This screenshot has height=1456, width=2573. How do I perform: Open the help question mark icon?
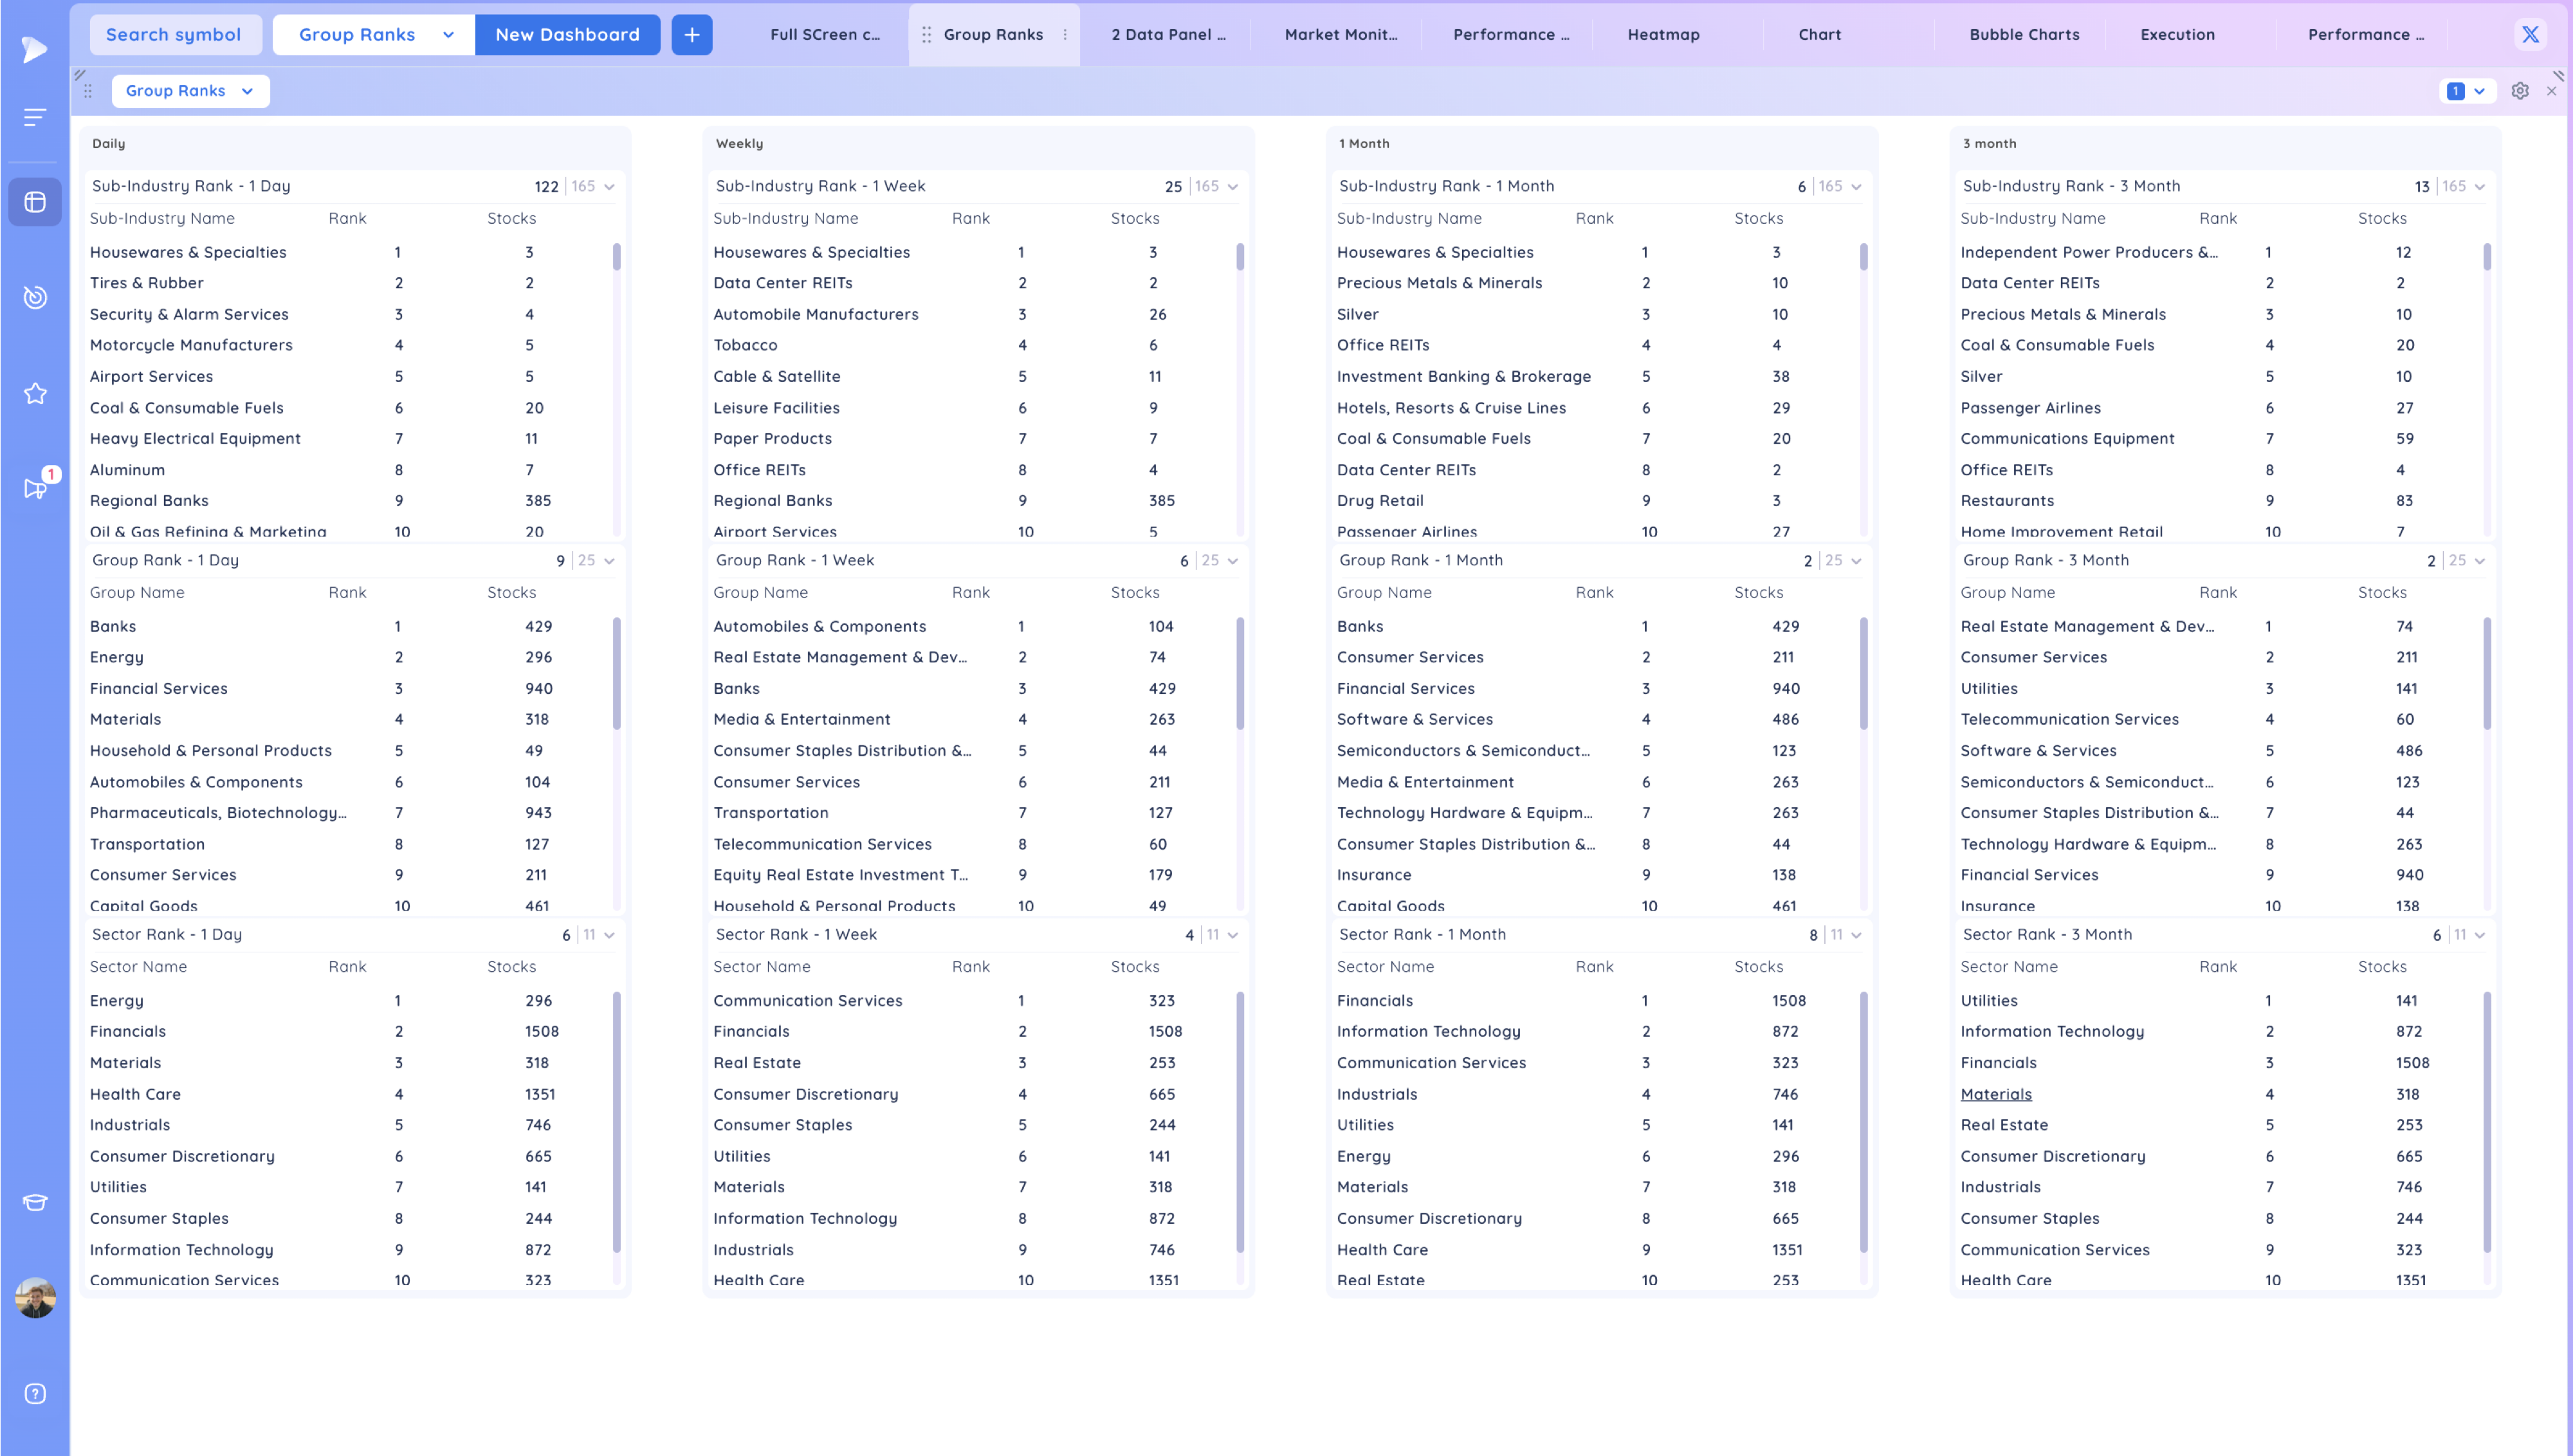click(35, 1393)
